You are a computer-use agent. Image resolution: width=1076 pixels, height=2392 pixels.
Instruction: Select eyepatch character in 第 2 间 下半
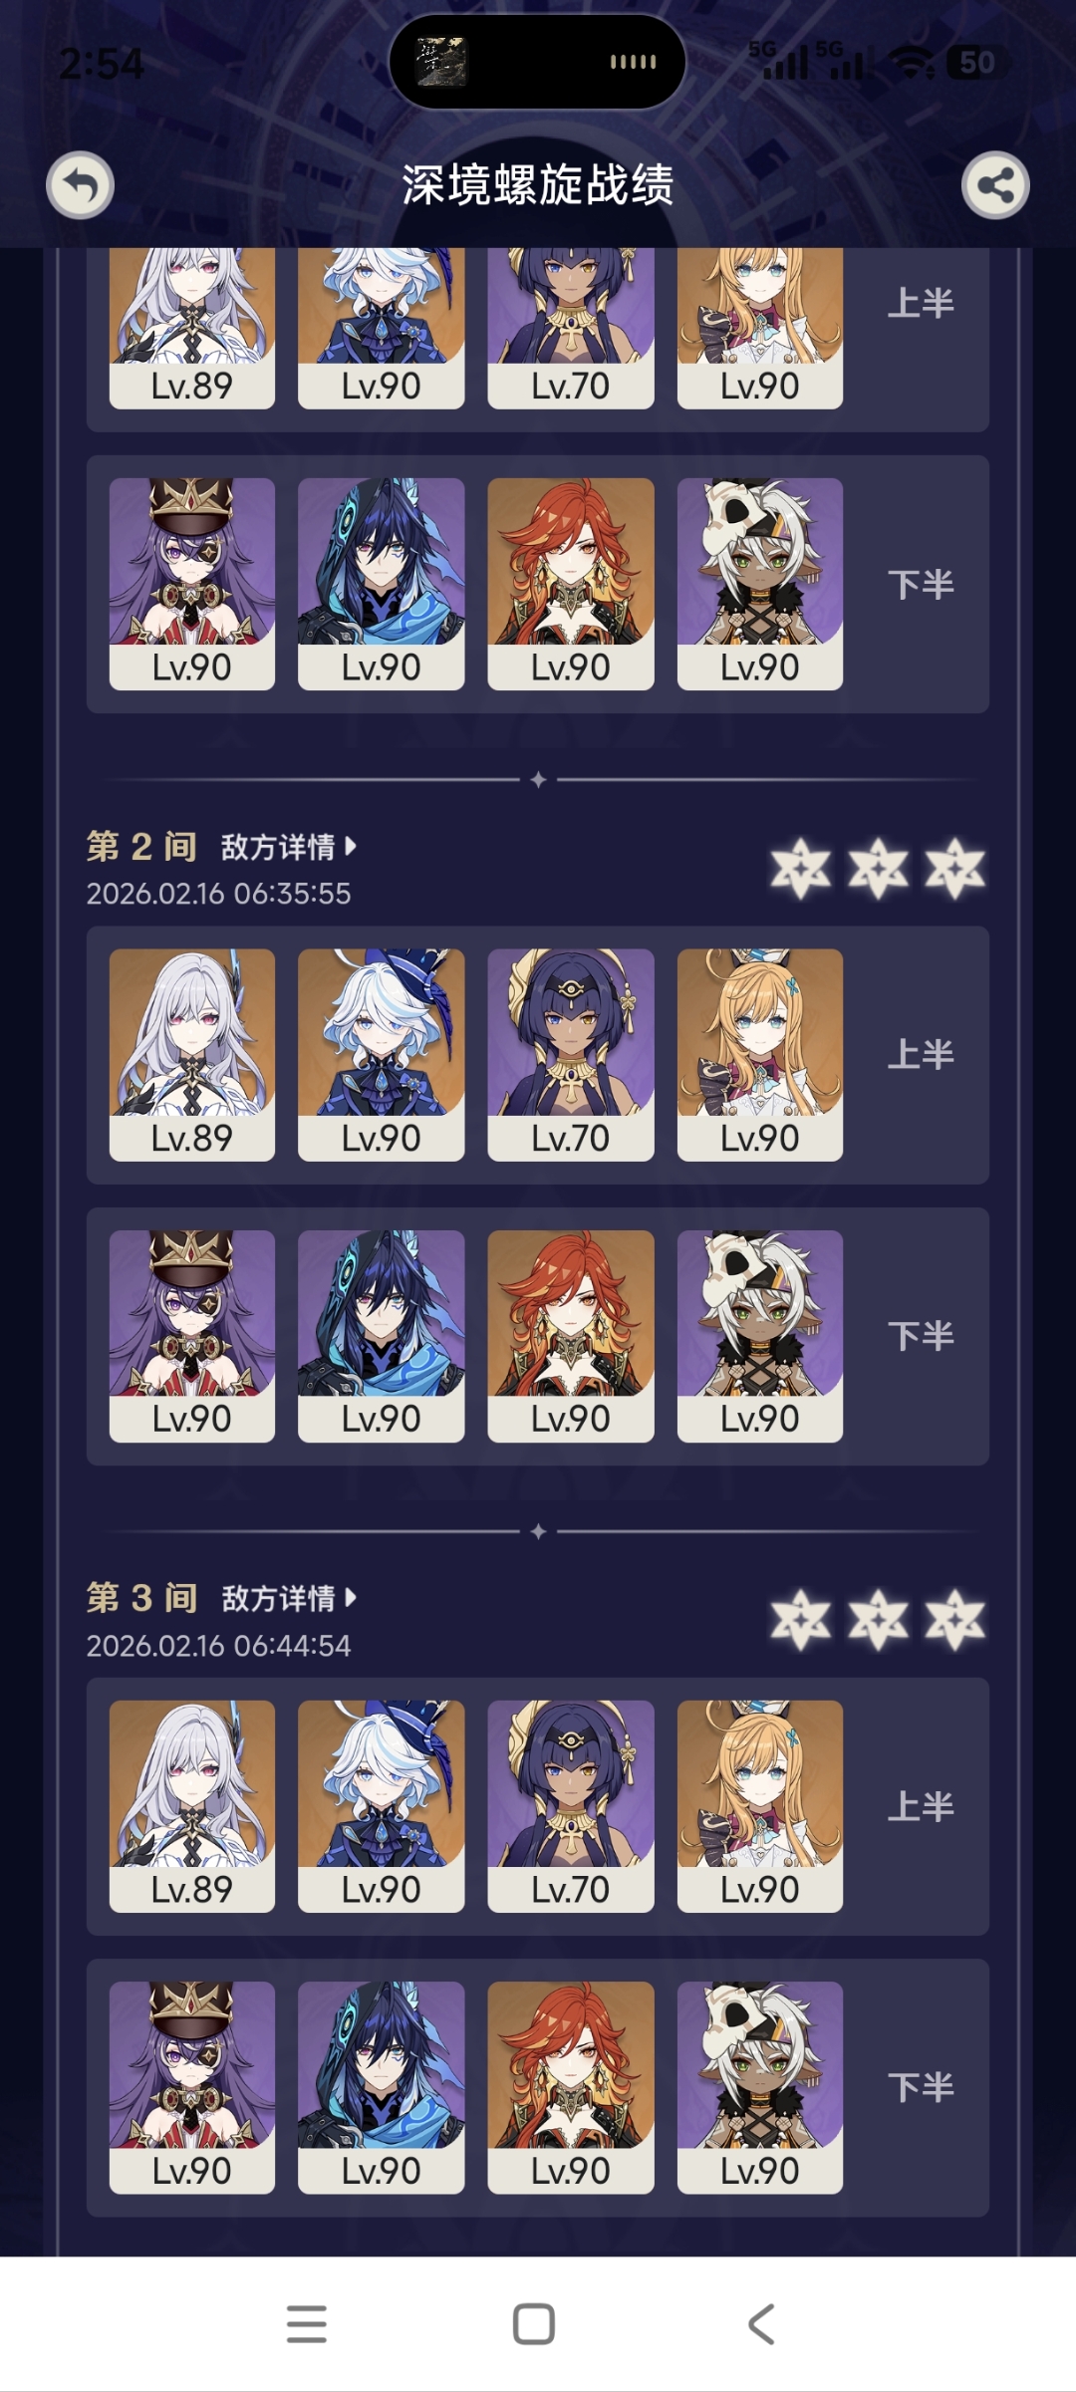coord(192,1336)
